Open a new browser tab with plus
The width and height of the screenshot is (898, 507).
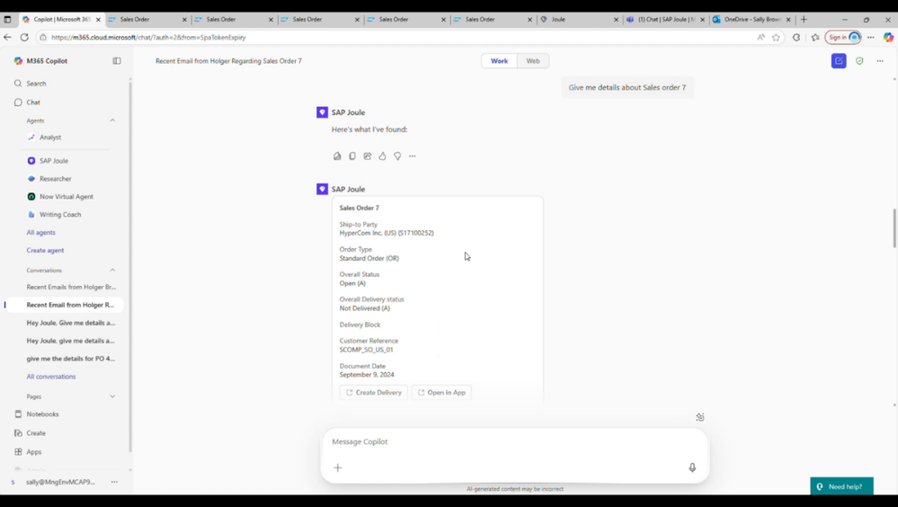click(x=804, y=20)
